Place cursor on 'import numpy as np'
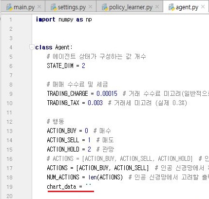 click(64, 20)
